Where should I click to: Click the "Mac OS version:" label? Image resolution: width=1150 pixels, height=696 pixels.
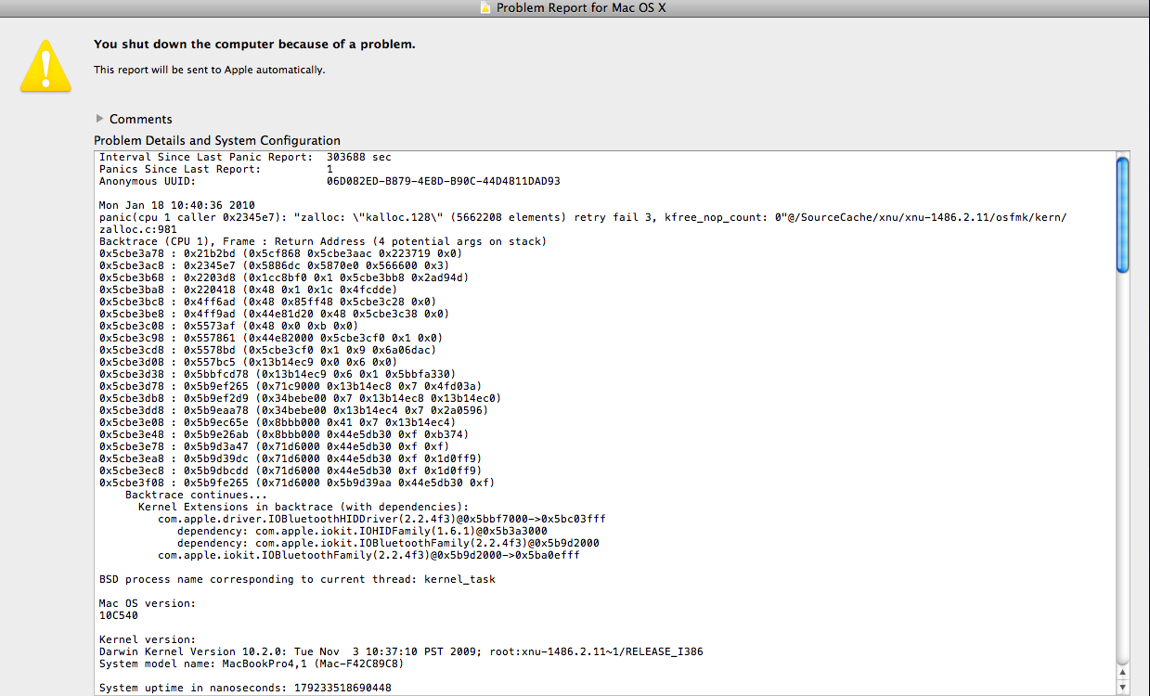click(x=148, y=604)
